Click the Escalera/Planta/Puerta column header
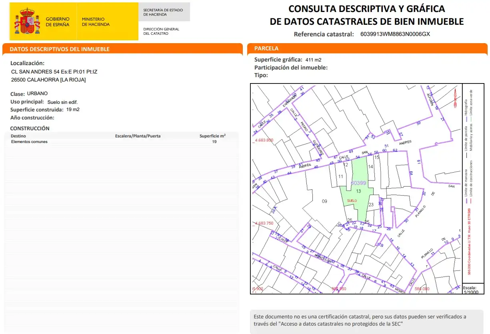Screen dimensions: 490x334 tap(138, 136)
